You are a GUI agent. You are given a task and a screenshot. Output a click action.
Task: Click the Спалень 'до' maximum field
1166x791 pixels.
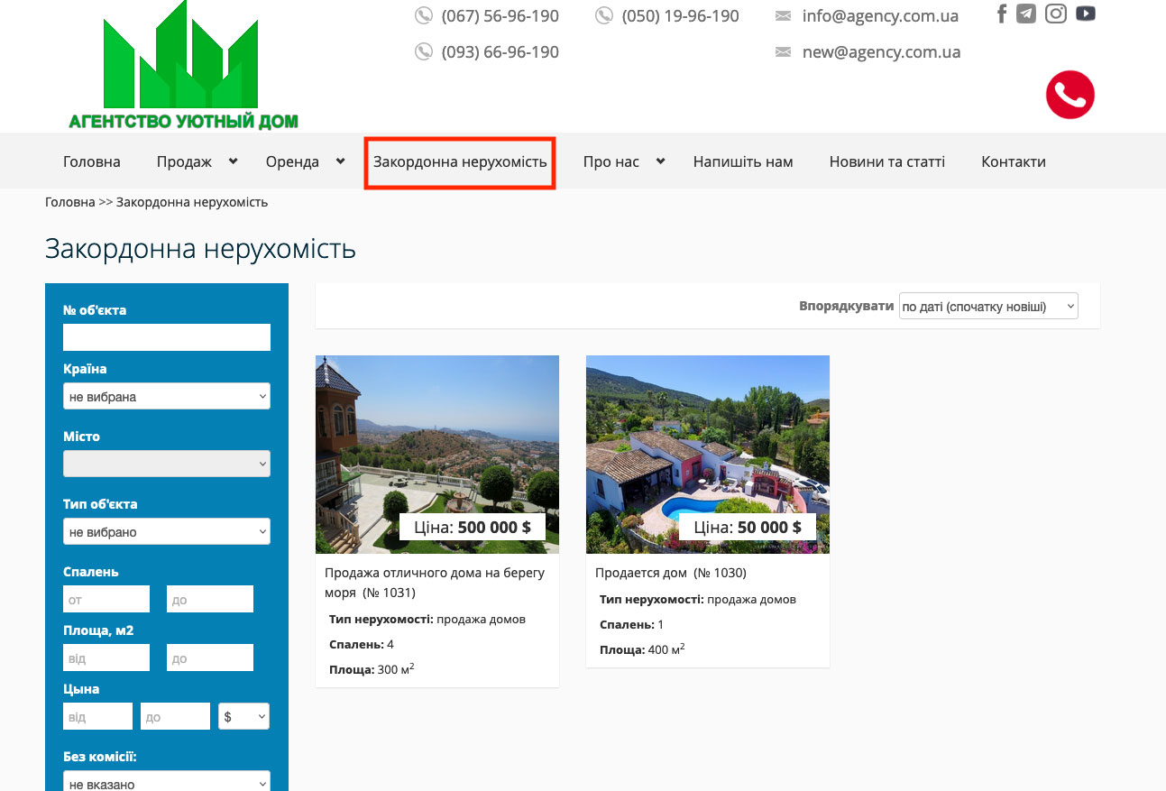tap(210, 599)
